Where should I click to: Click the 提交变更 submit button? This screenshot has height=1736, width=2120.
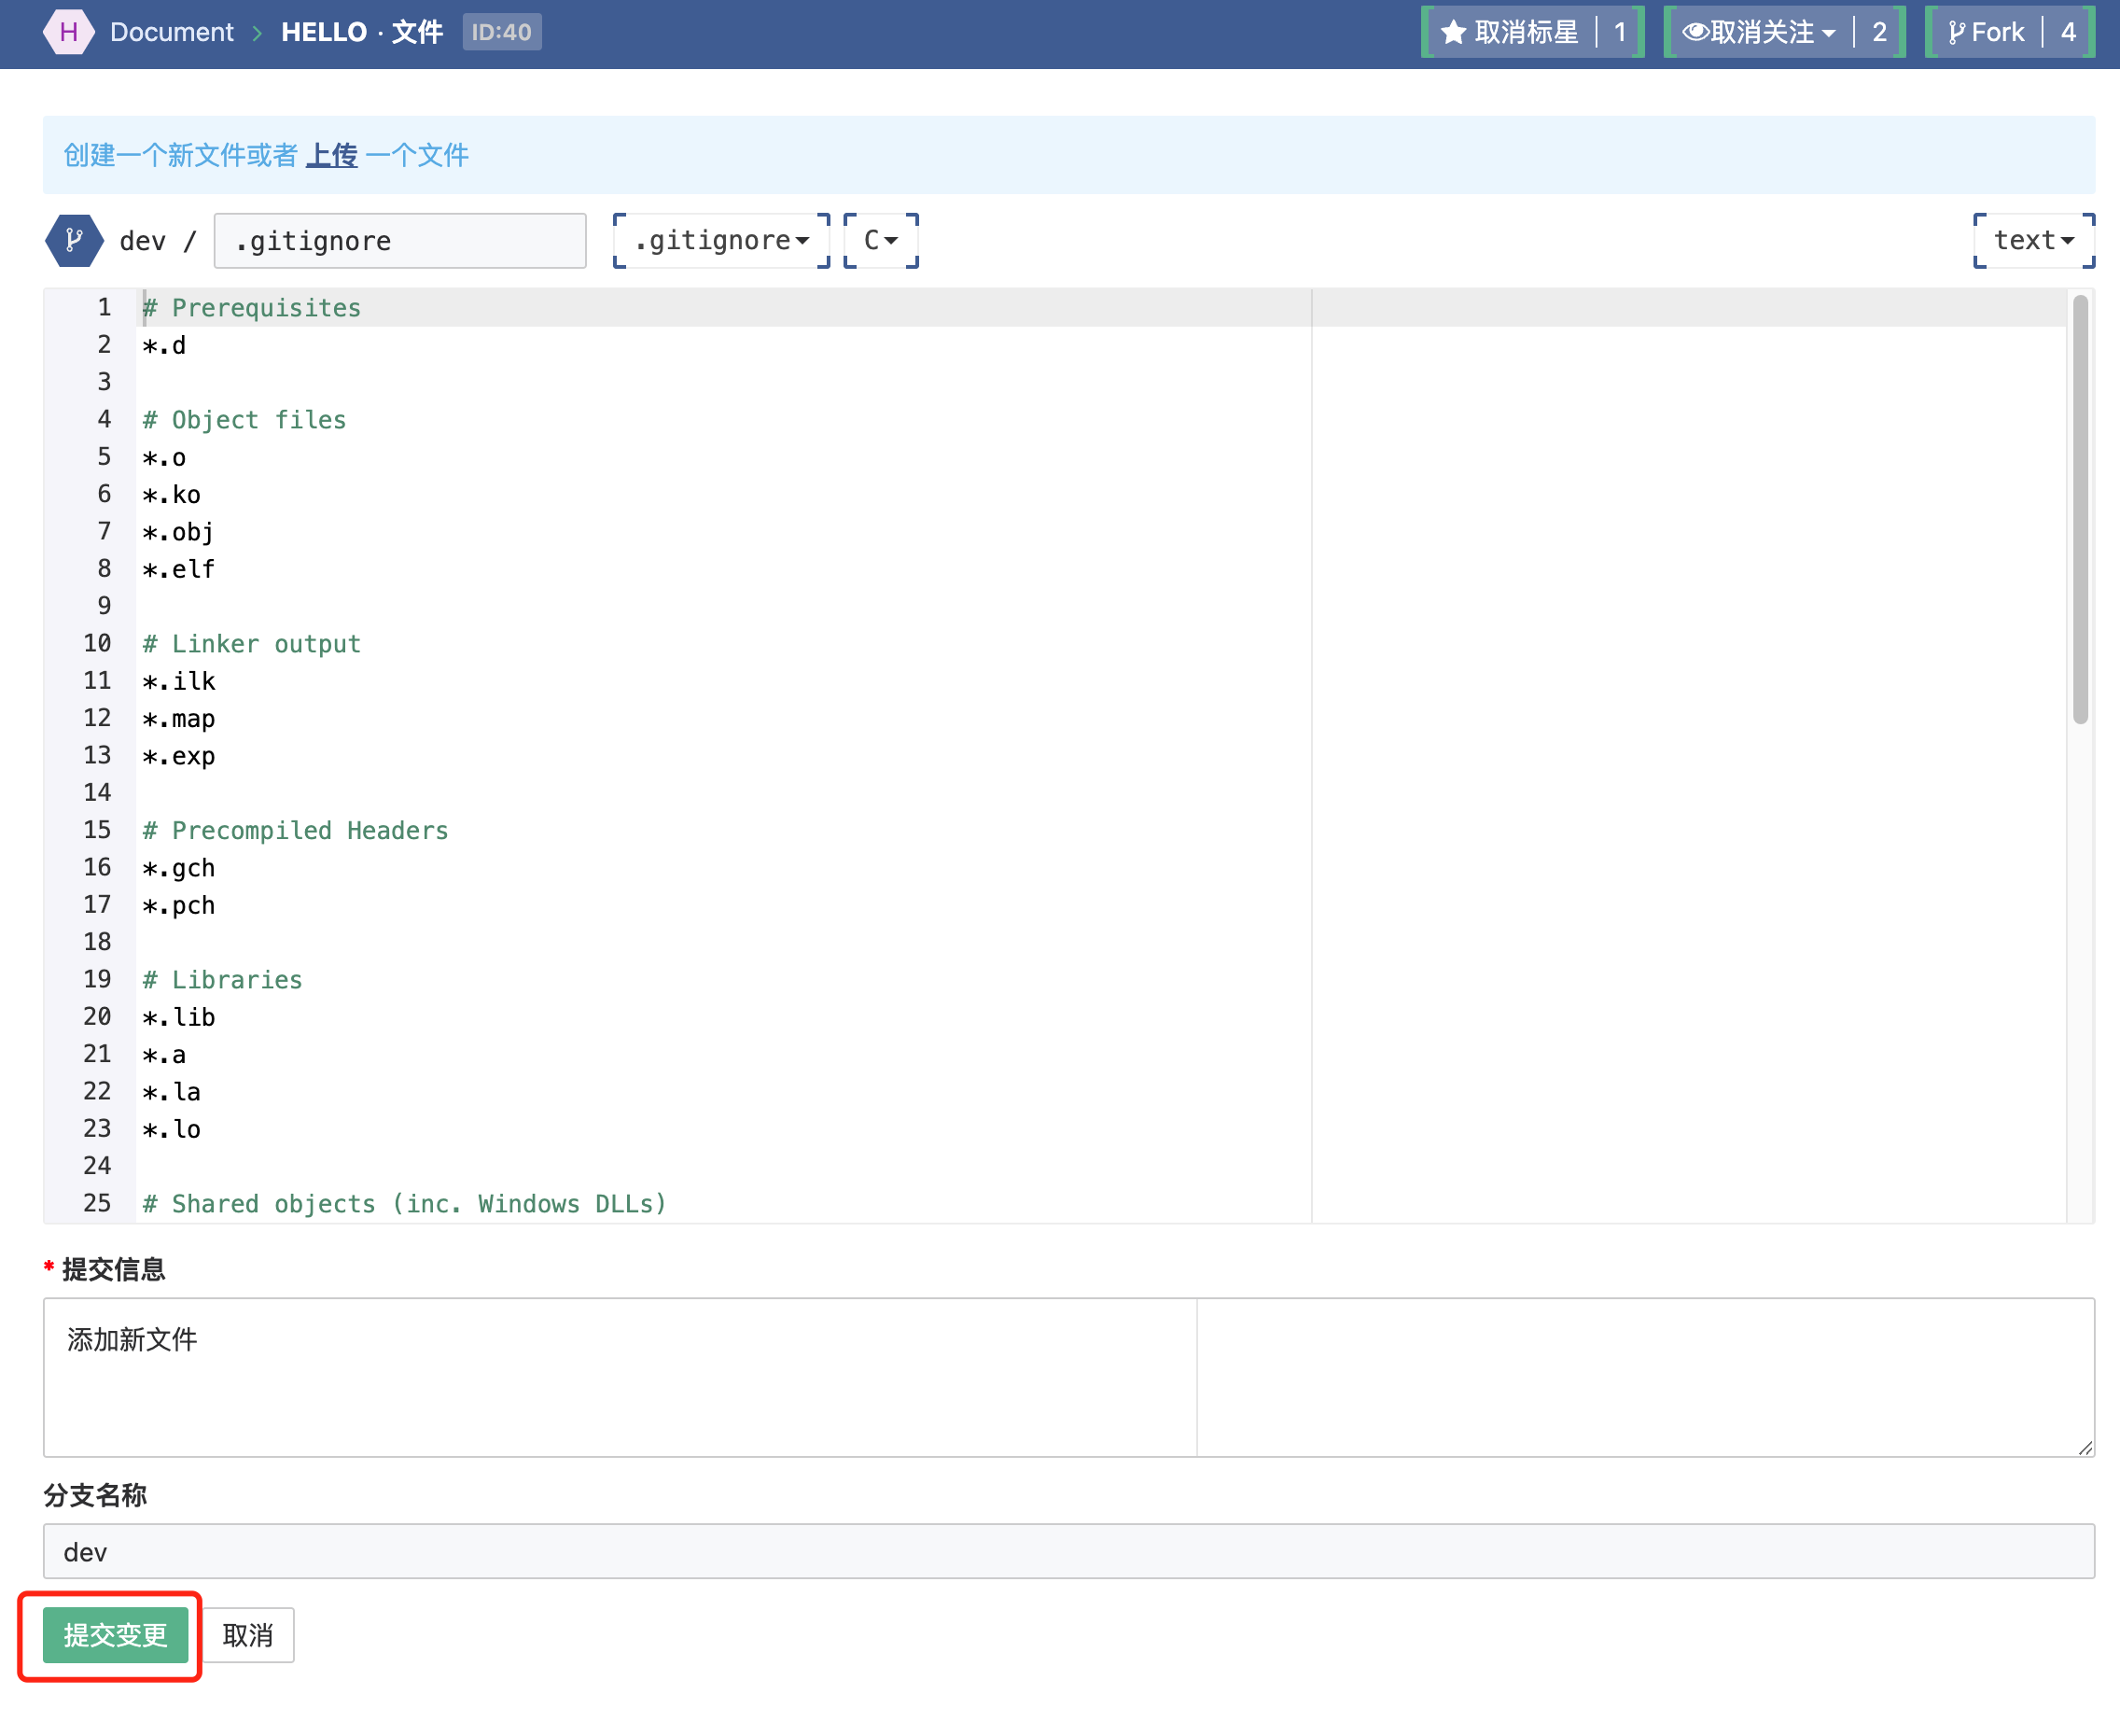tap(115, 1634)
